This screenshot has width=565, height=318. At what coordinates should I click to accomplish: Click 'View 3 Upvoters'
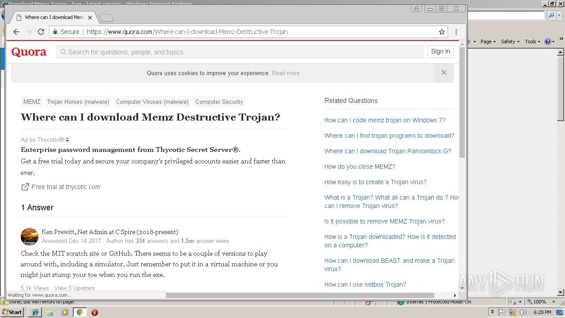coord(75,288)
